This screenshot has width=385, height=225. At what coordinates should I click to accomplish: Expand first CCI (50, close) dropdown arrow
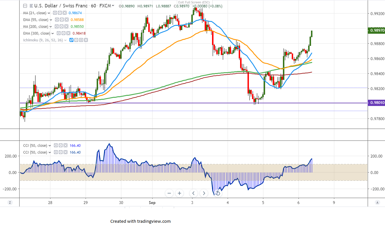50,146
